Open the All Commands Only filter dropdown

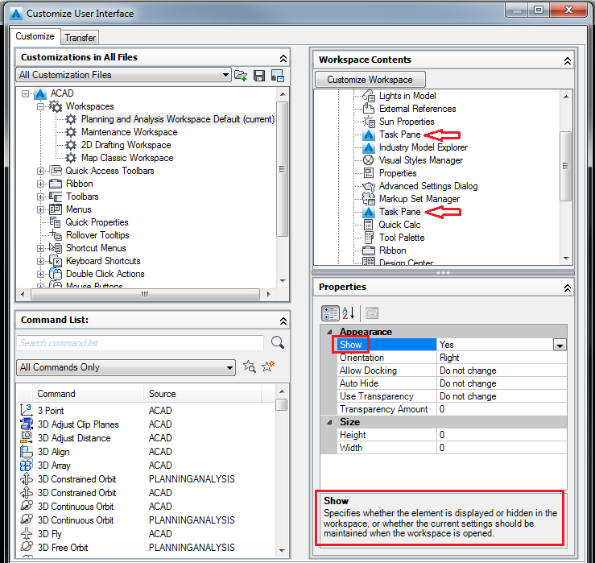pos(126,367)
